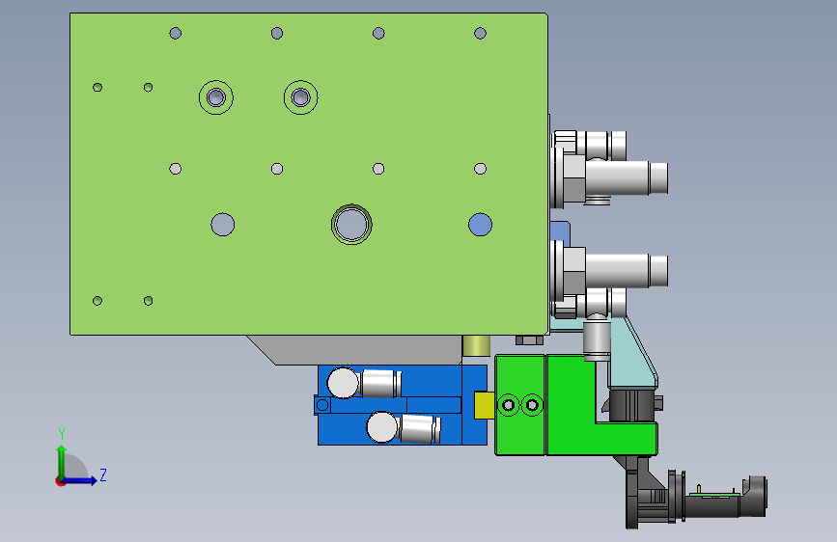
Task: Click the left socket screw on the green clamp
Action: [x=508, y=405]
